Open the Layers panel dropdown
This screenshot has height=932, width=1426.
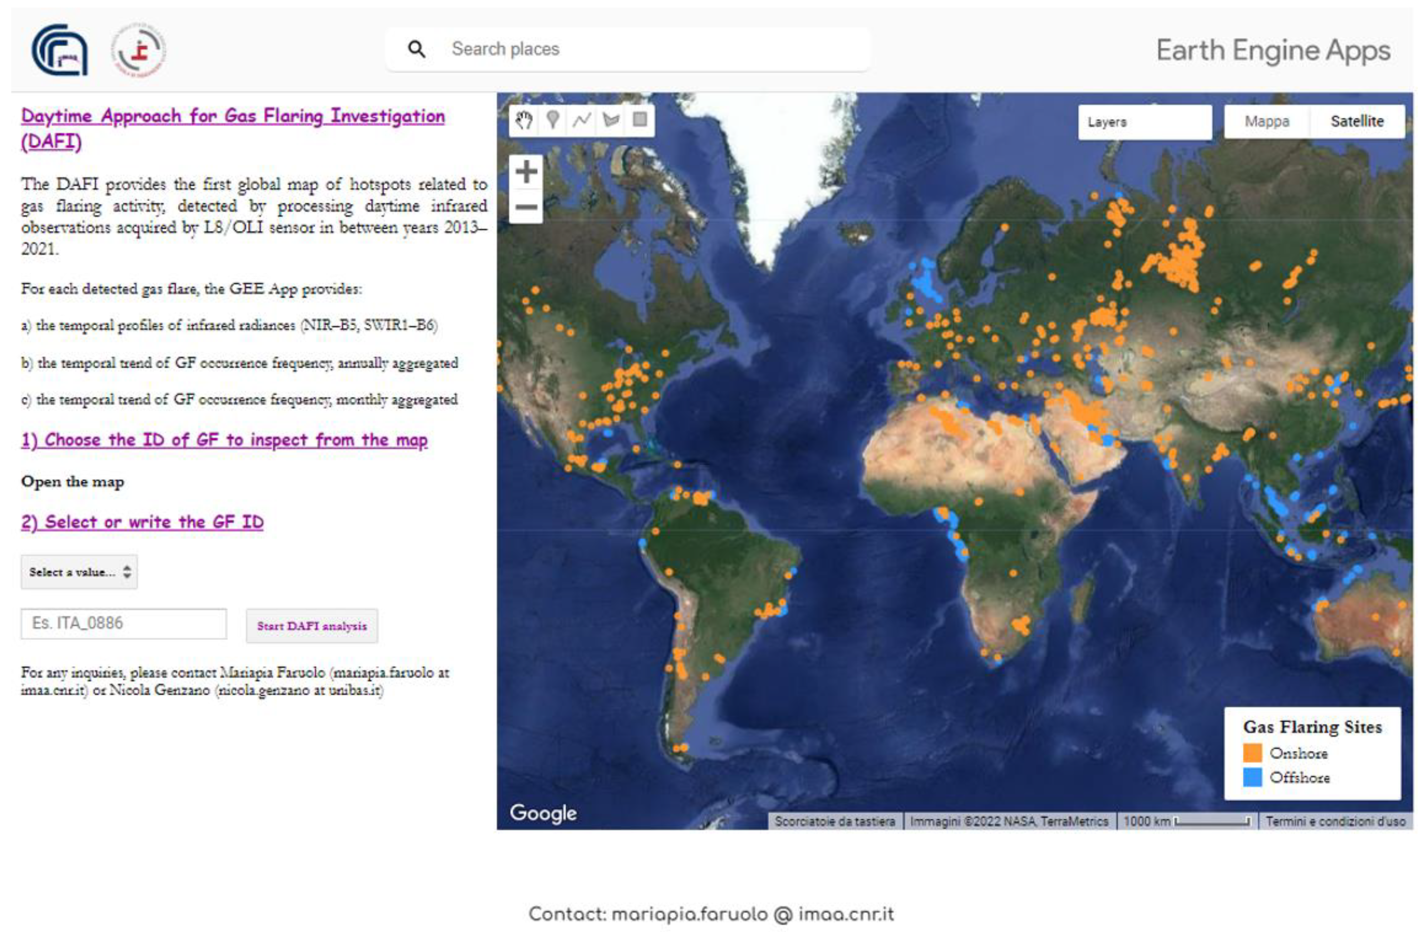pyautogui.click(x=1145, y=122)
